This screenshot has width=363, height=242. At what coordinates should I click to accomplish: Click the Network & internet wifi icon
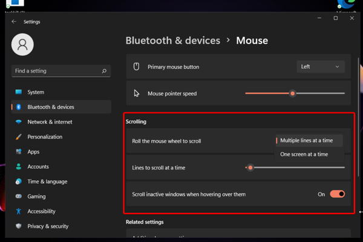click(19, 122)
